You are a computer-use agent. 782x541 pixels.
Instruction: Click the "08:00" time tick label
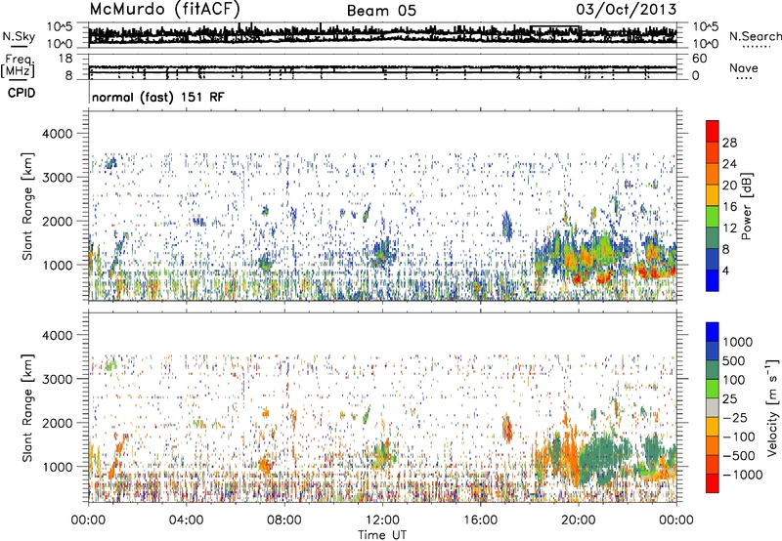point(283,520)
